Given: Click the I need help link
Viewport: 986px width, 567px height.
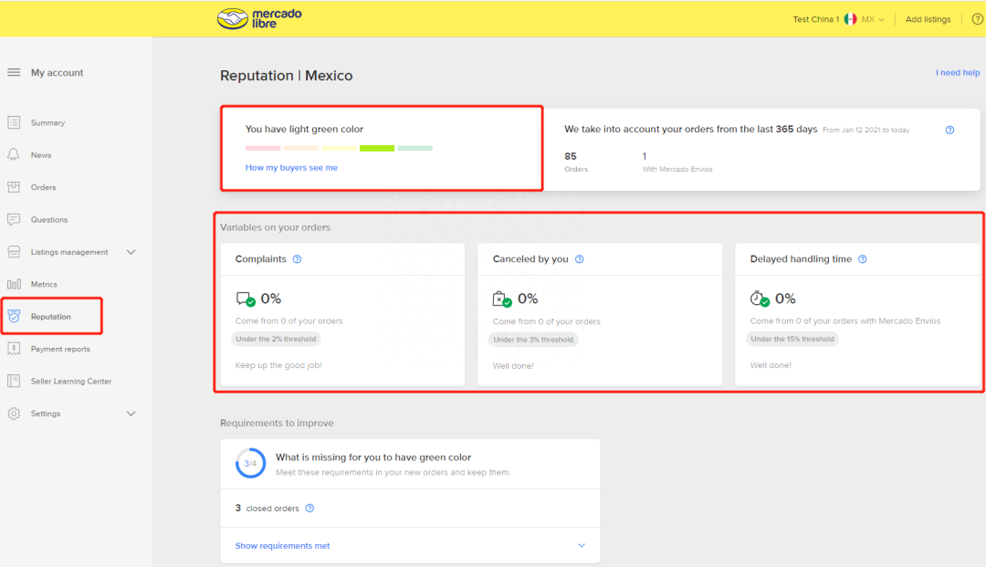Looking at the screenshot, I should click(957, 73).
